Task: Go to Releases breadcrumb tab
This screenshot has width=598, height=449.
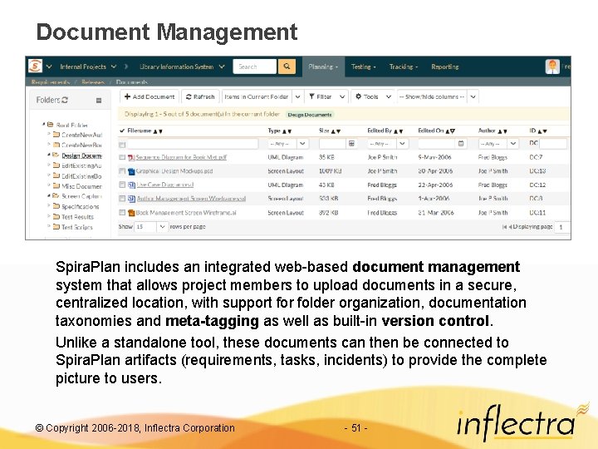Action: [x=93, y=82]
